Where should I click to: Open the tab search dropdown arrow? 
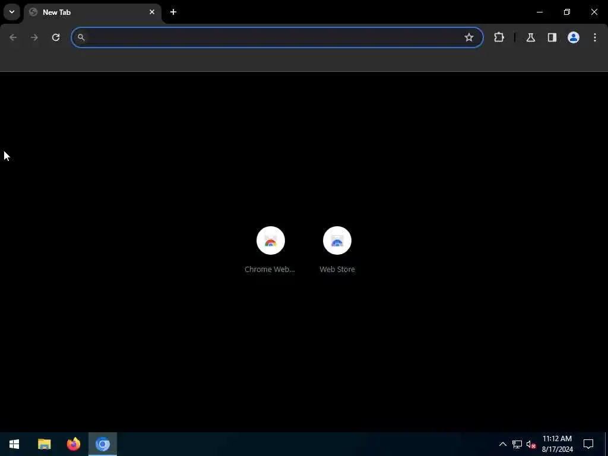point(12,12)
